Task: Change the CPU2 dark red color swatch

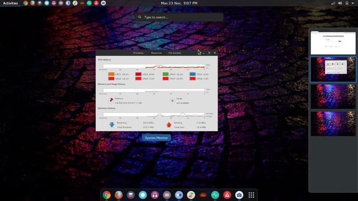Action: point(138,74)
